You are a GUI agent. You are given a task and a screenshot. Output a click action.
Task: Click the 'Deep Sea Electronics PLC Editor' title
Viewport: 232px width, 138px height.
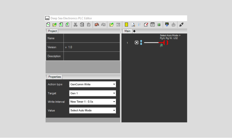tap(71, 18)
